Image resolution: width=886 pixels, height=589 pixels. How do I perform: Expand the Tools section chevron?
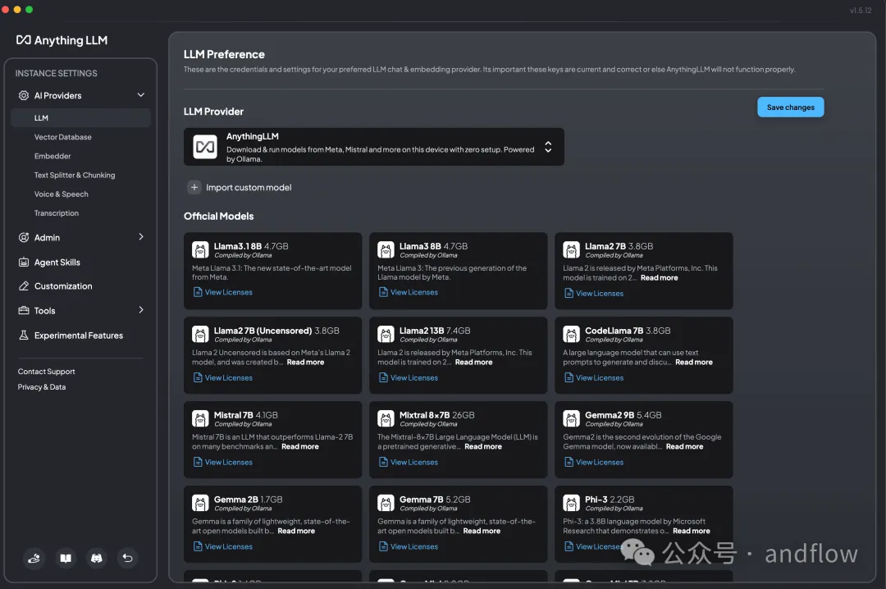coord(141,310)
